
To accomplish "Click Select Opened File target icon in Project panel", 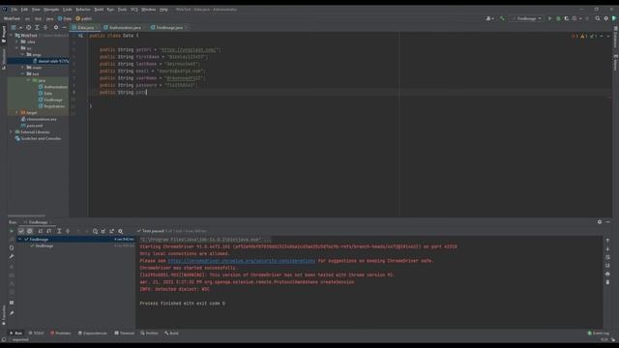I will point(28,28).
